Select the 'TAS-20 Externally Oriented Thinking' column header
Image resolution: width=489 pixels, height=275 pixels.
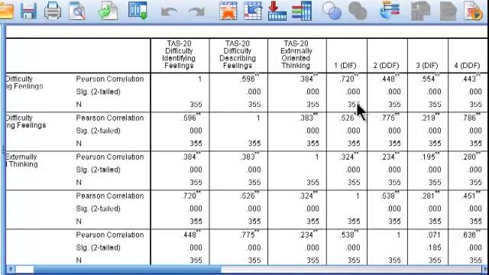(x=296, y=54)
